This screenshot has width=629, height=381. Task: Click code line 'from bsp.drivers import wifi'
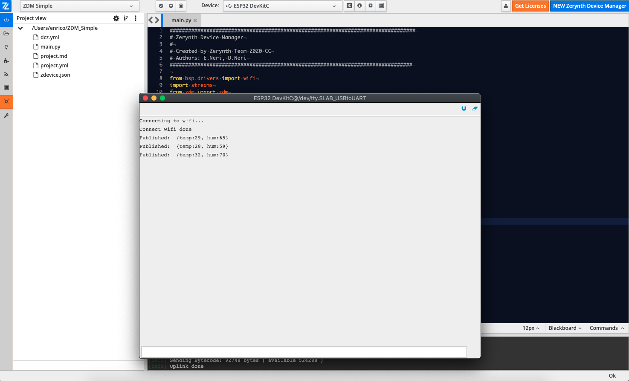(x=213, y=78)
